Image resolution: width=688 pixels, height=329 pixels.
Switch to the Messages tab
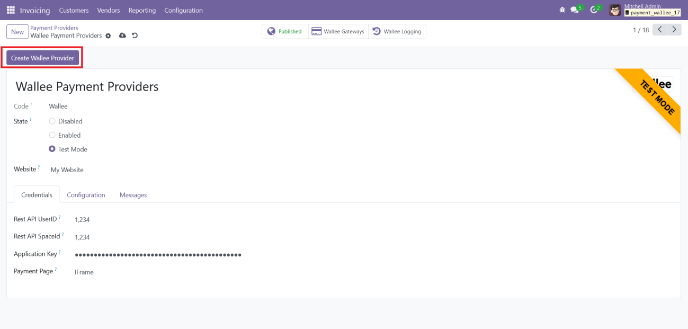tap(133, 195)
